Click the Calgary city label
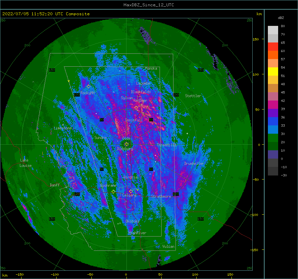The image size is (298, 279). click(x=129, y=195)
